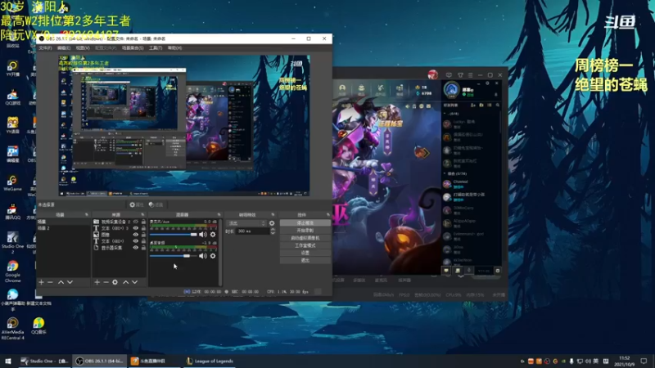This screenshot has height=368, width=655.
Task: Move source up with arrow icon
Action: [125, 282]
